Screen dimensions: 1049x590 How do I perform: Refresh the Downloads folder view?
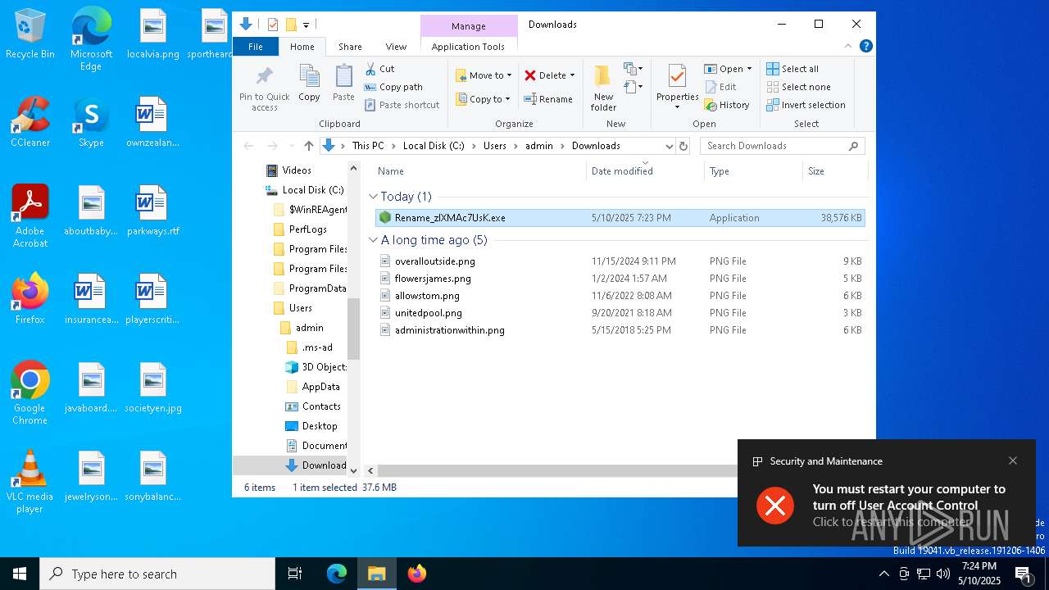click(x=683, y=146)
